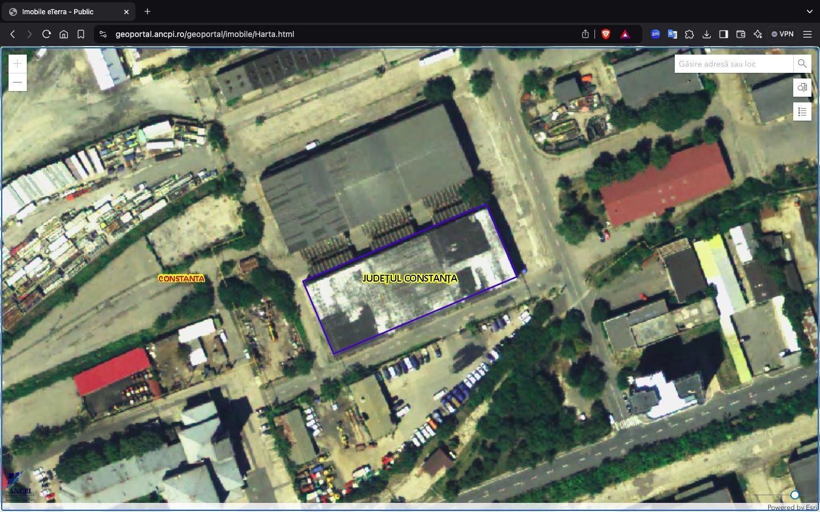Viewport: 820px width, 512px height.
Task: Open a new tab with plus button
Action: tap(147, 11)
